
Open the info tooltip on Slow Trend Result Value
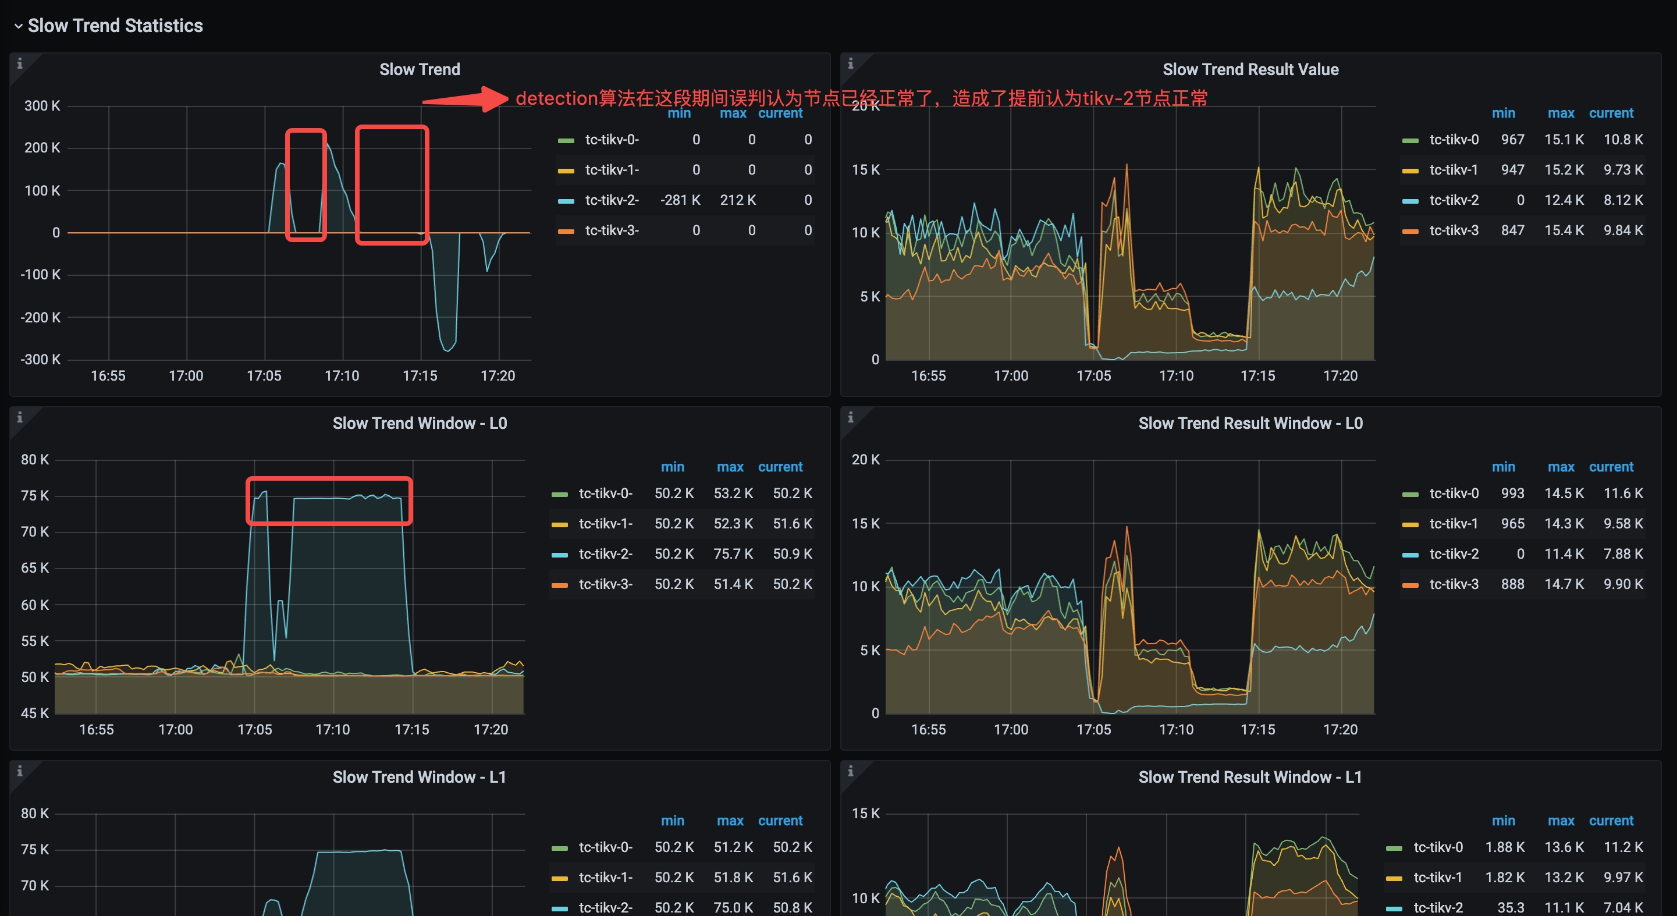(x=851, y=63)
